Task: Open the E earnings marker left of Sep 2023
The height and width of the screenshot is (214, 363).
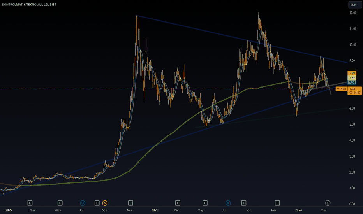Action: (243, 203)
